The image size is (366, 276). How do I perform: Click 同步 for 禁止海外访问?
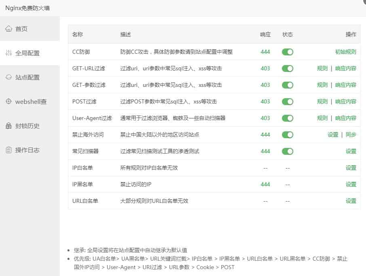[351, 135]
